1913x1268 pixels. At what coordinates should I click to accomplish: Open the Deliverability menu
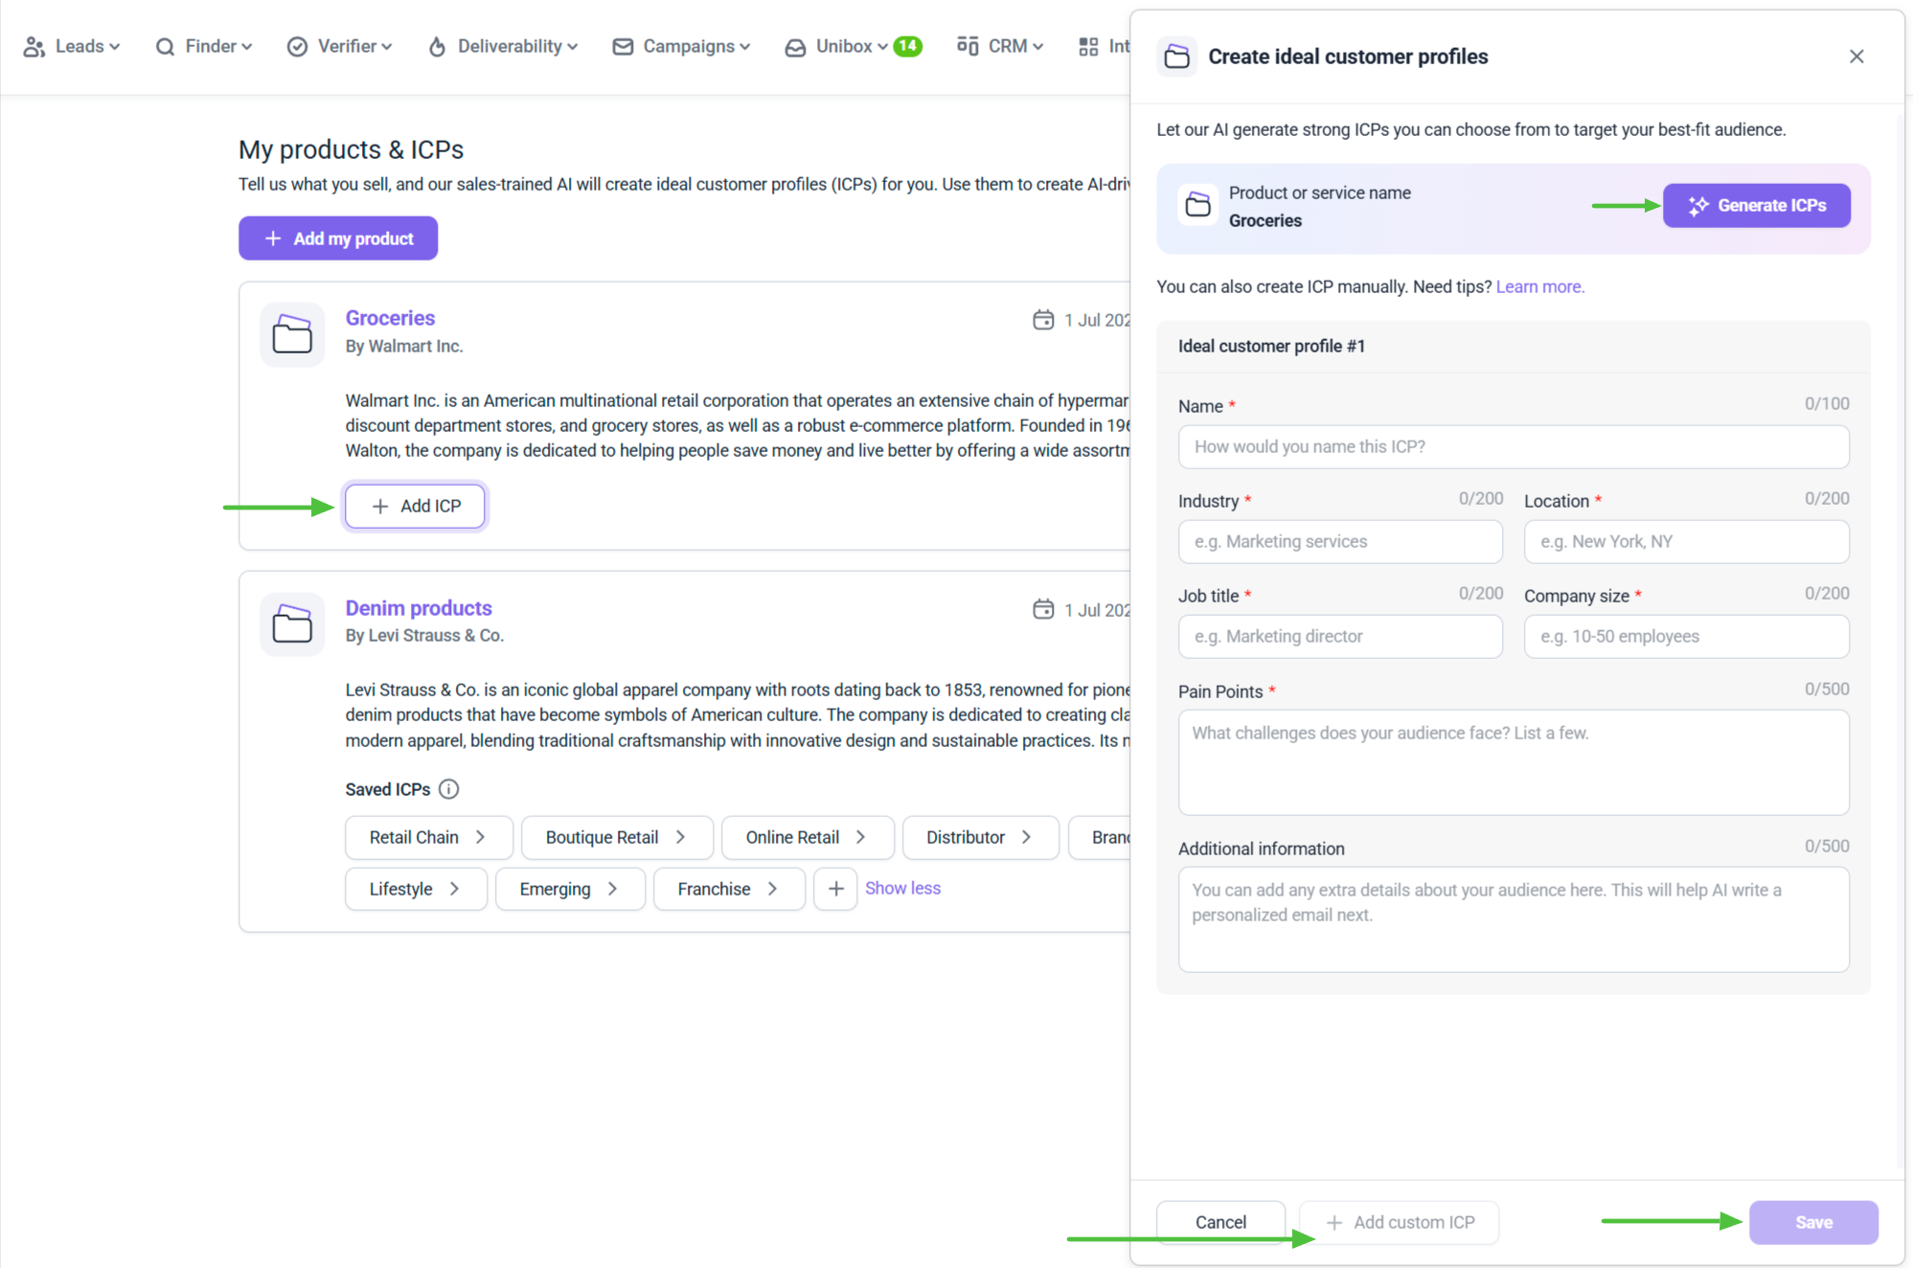click(x=502, y=46)
